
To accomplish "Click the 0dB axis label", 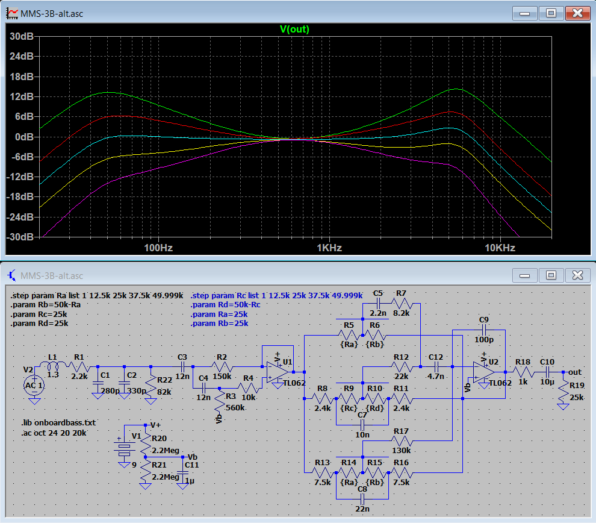I will pyautogui.click(x=24, y=137).
